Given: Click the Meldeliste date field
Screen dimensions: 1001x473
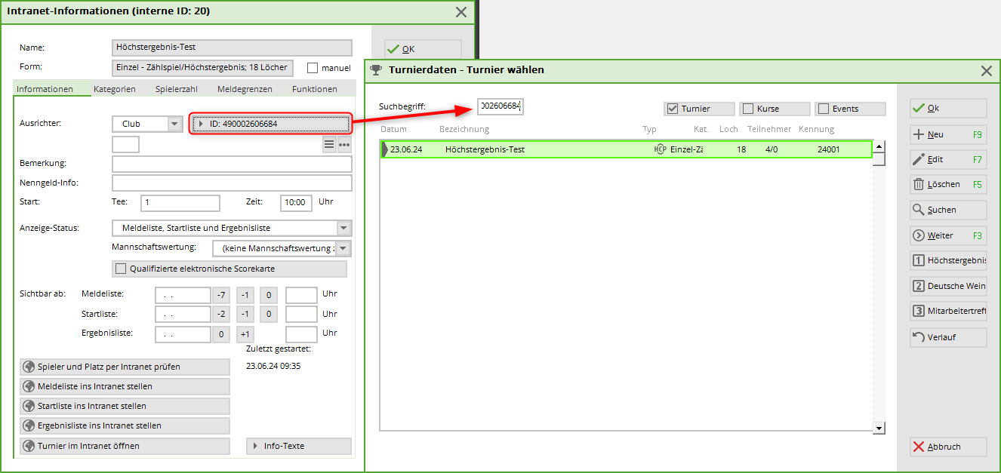Looking at the screenshot, I should tap(183, 294).
